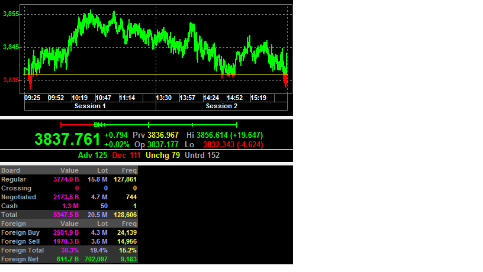Select the 09:52 time label

pyautogui.click(x=56, y=98)
